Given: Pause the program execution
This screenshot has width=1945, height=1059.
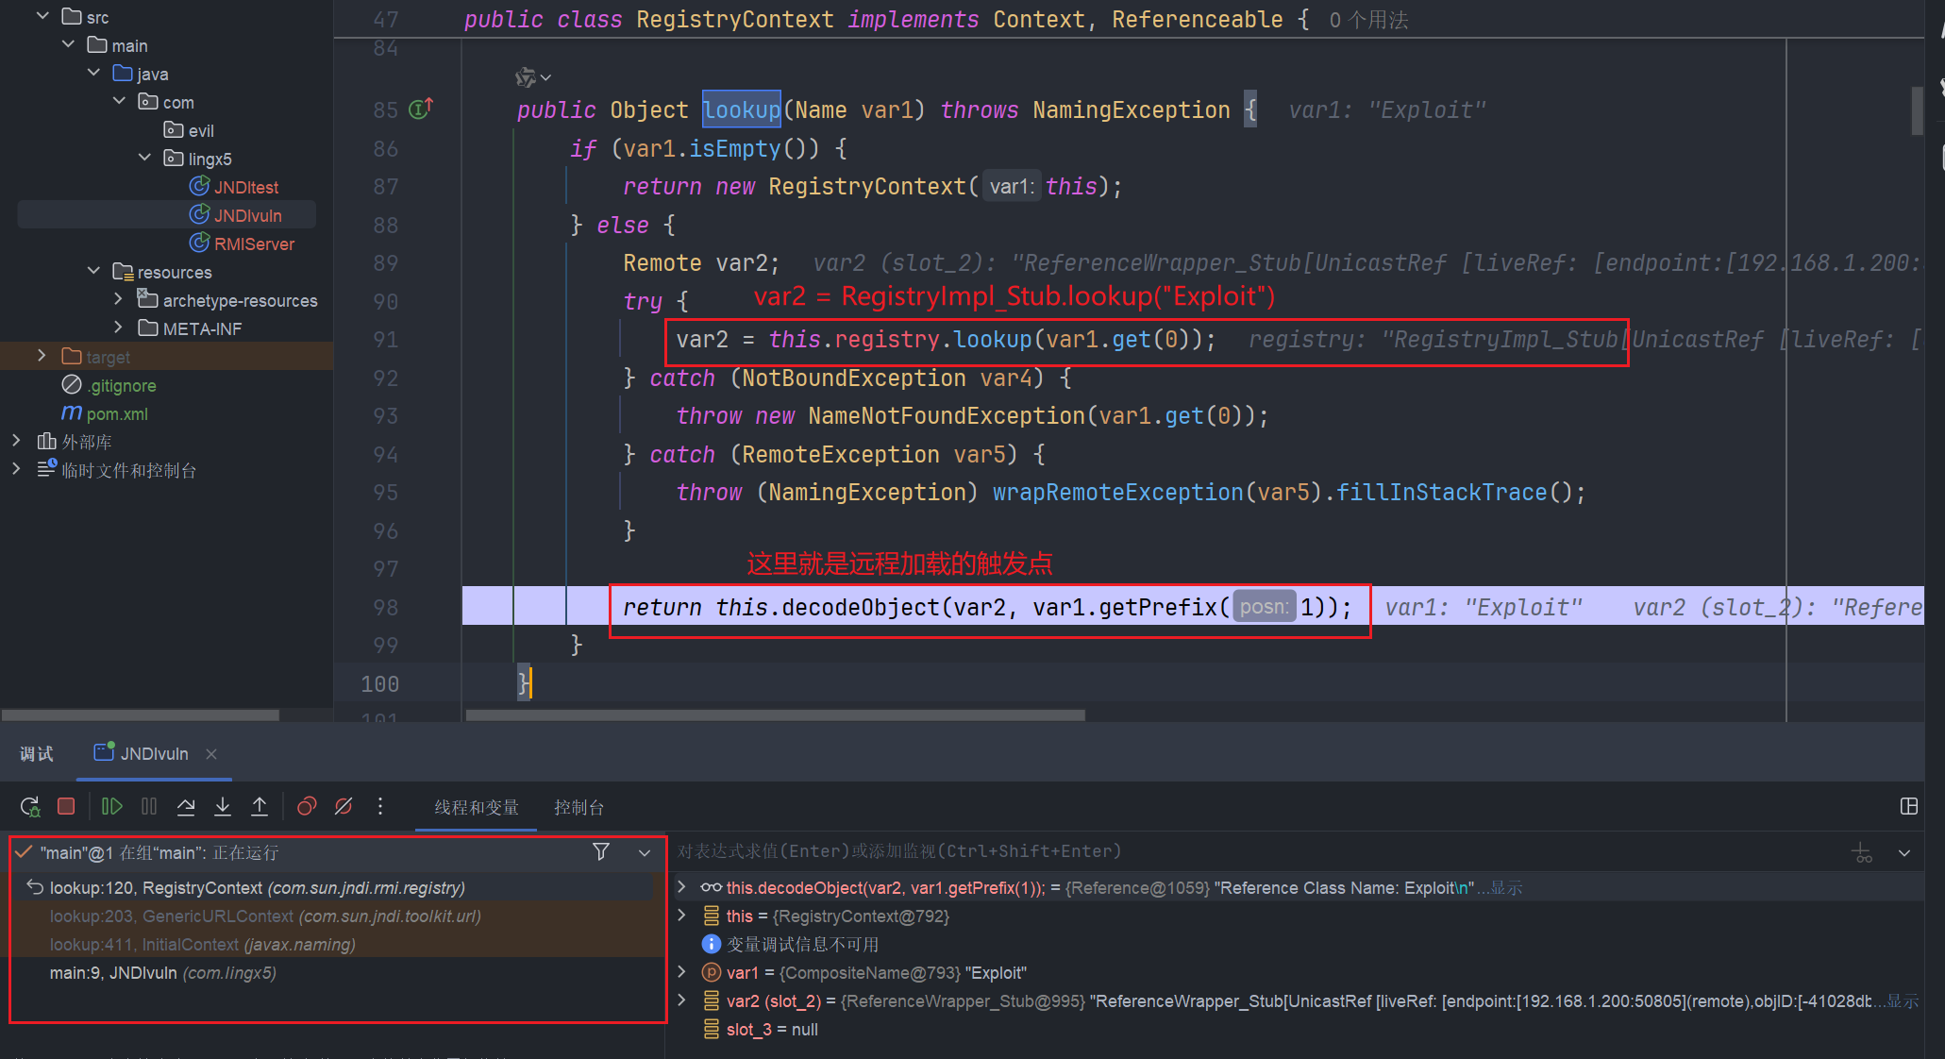Looking at the screenshot, I should coord(149,807).
